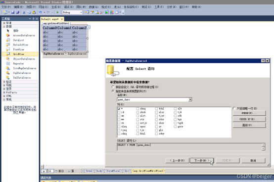The height and width of the screenshot is (182, 274).
Task: Expand the WebParts toolbox category
Action: [4, 92]
